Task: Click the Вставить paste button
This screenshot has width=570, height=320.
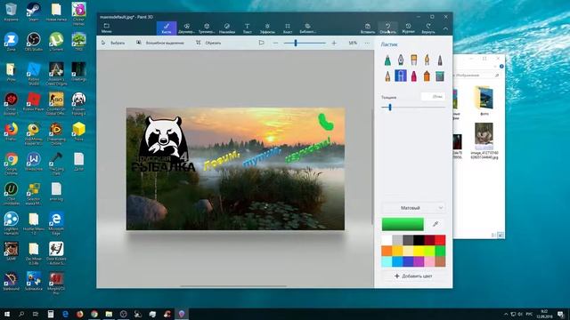Action: point(368,28)
